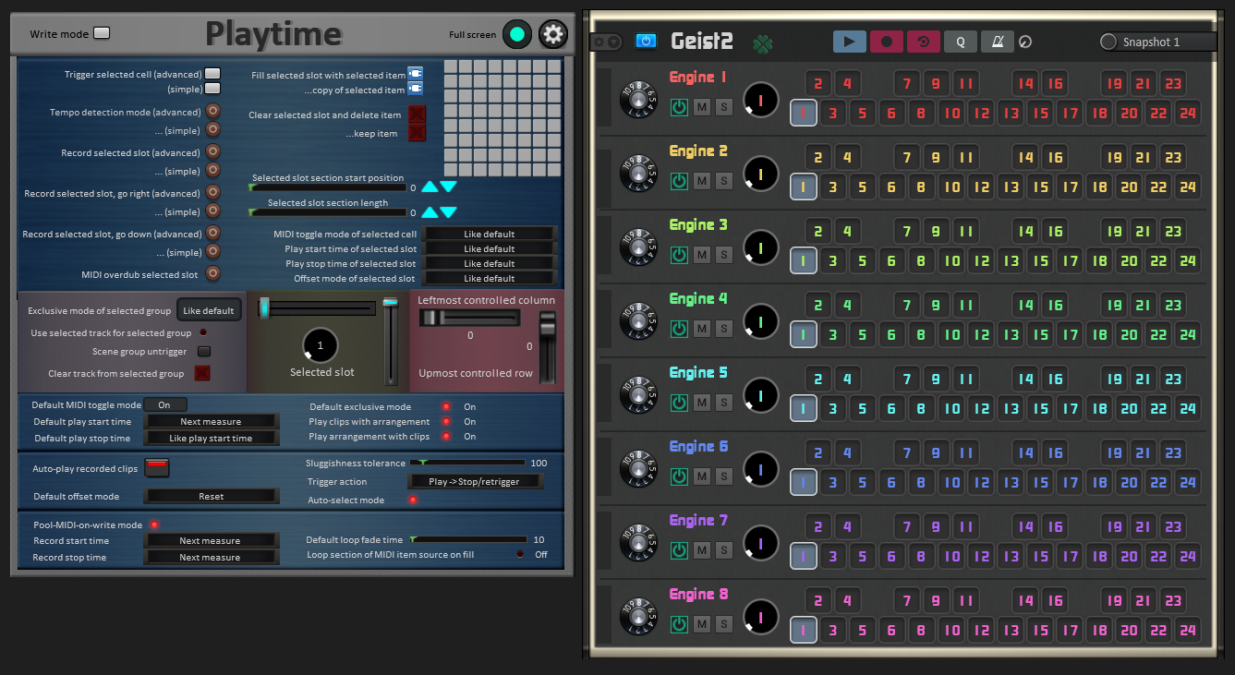
Task: Toggle Scene group untrigger checkbox
Action: point(204,351)
